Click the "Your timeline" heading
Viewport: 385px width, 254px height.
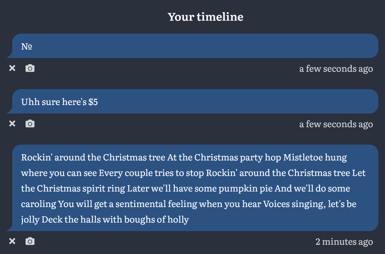pyautogui.click(x=205, y=17)
